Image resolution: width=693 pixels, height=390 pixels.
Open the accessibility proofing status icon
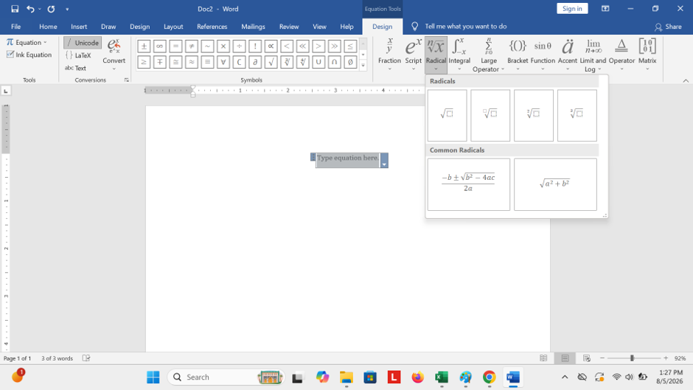[86, 358]
